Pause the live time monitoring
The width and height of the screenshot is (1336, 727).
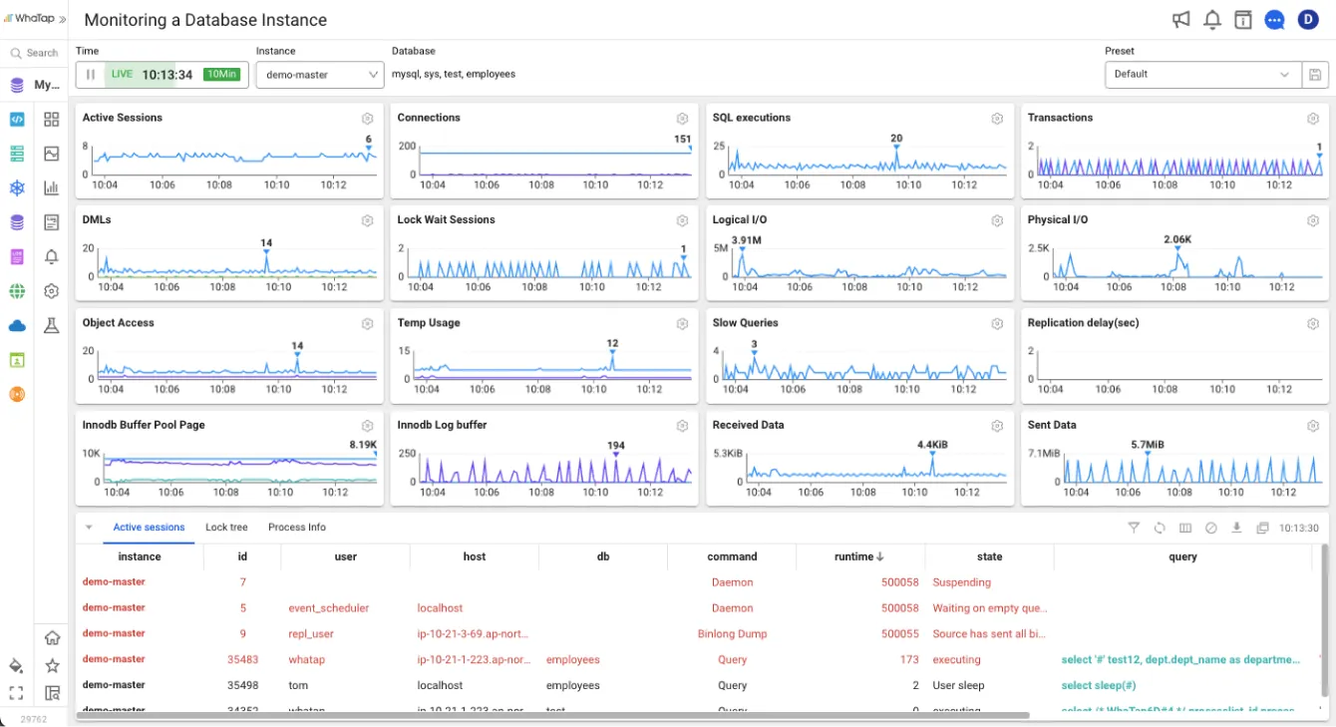(91, 75)
